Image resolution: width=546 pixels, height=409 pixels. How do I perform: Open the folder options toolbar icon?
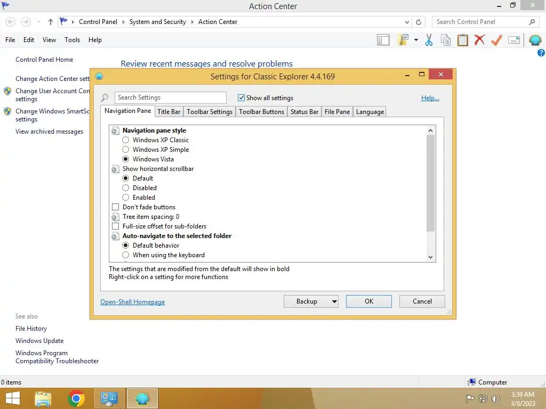[403, 40]
